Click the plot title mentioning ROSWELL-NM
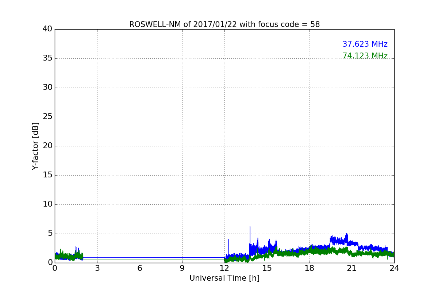Screen dimensions: 438x292 click(x=224, y=24)
